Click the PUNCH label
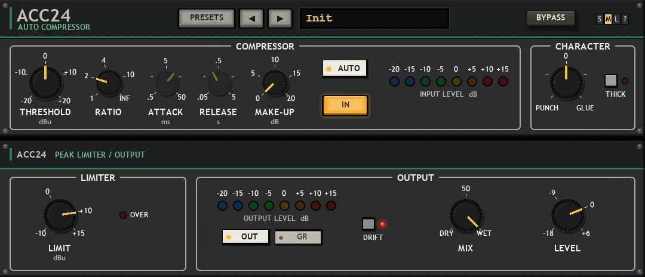 (x=547, y=107)
